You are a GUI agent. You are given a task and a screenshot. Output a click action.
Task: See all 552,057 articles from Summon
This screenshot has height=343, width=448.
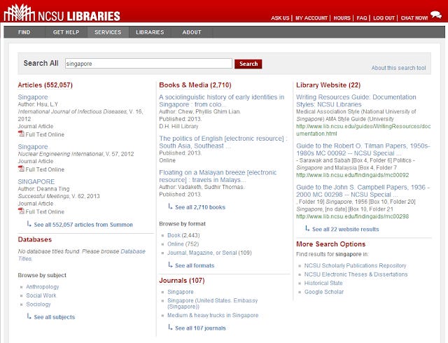[x=83, y=225]
